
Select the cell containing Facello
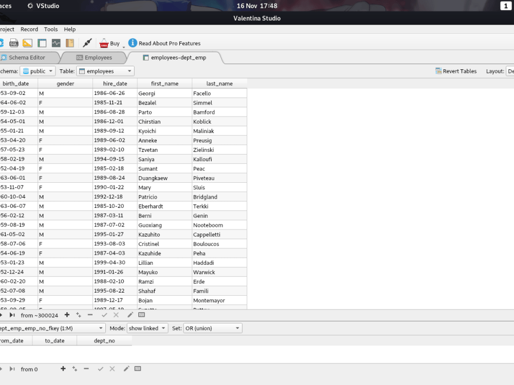219,93
